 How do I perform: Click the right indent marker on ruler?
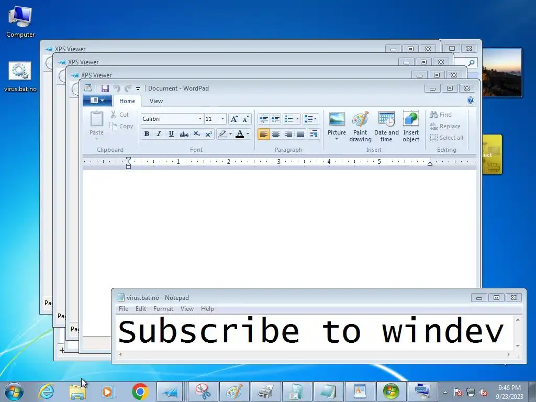coord(430,163)
